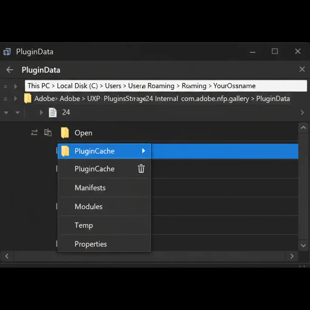Close the PluginData panel with inner X
The image size is (310, 310).
pos(302,69)
